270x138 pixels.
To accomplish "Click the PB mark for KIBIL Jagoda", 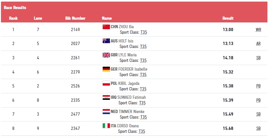I will pyautogui.click(x=258, y=86).
